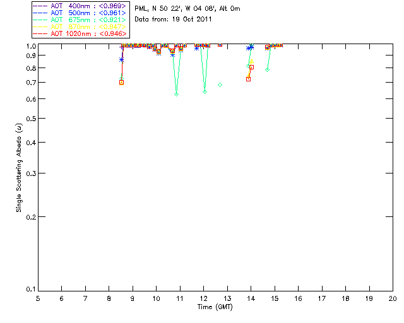The height and width of the screenshot is (323, 404).
Task: Click the y-axis tick label 0.8
Action: [31, 68]
